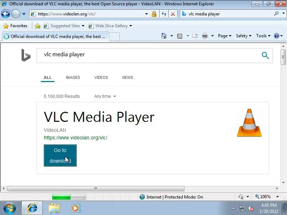Open the Web Slice Gallery dropdown
Screen dimensions: 287x215
[x=110, y=26]
